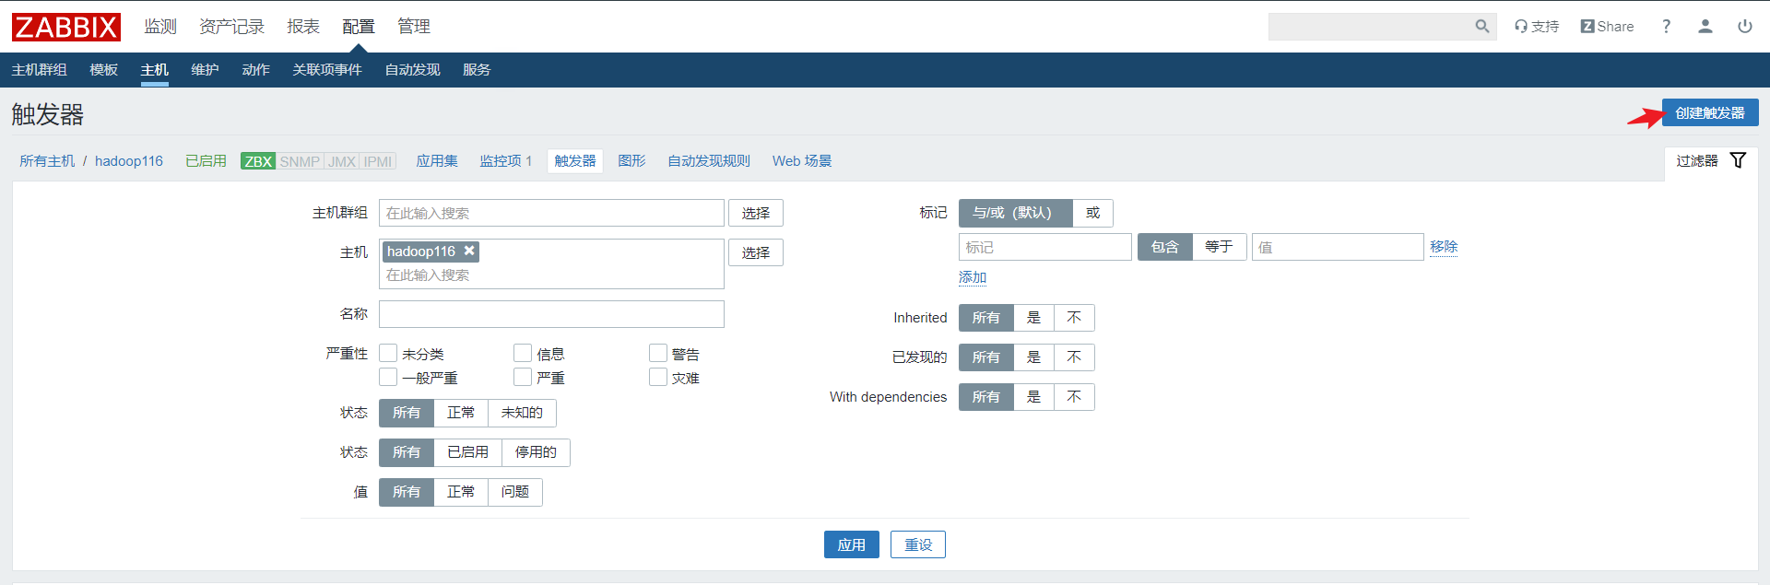Open the help question mark
This screenshot has width=1770, height=585.
(x=1666, y=27)
